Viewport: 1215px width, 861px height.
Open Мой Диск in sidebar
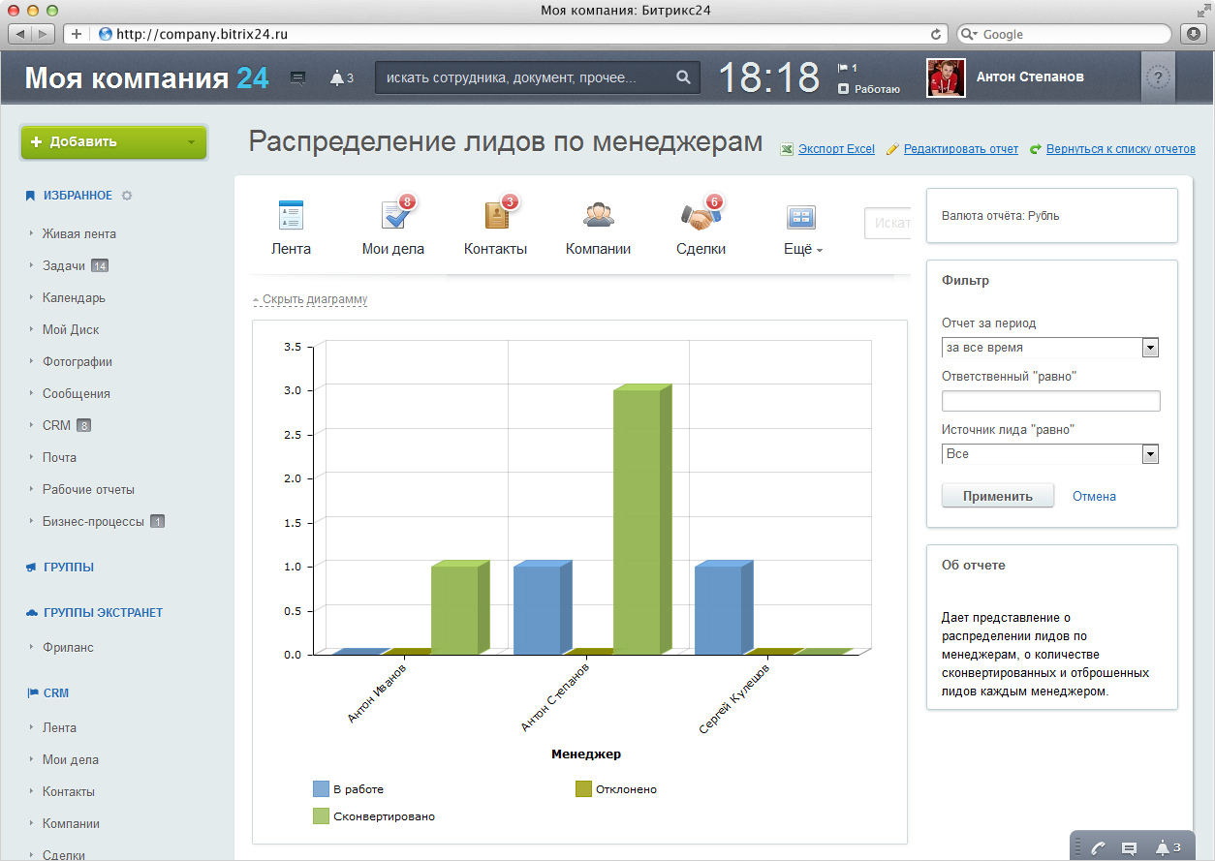pyautogui.click(x=71, y=330)
